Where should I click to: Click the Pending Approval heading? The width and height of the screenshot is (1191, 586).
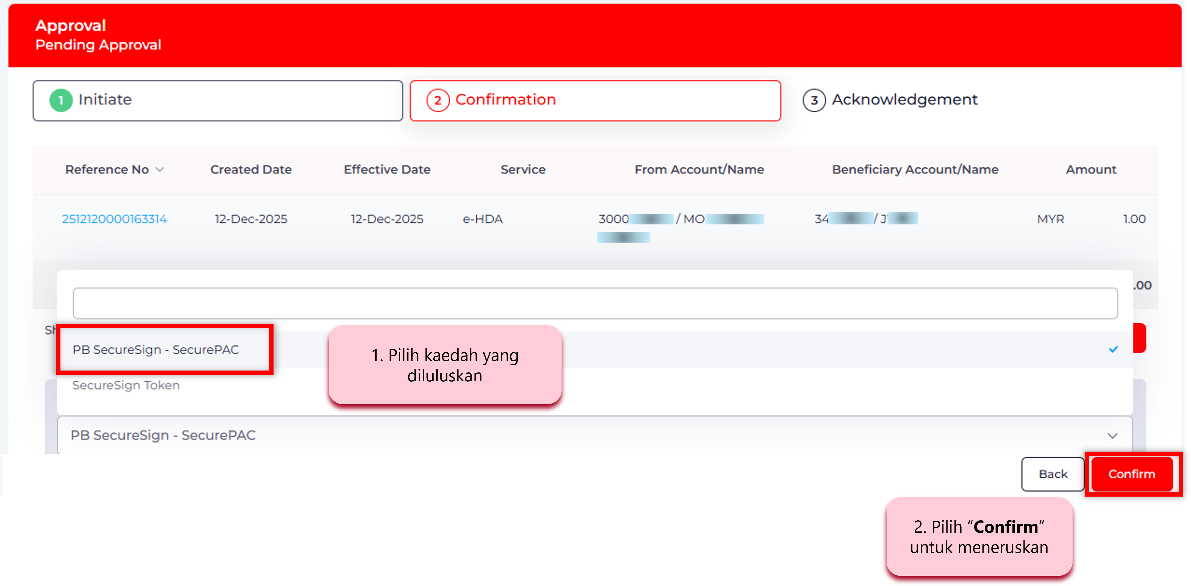98,45
